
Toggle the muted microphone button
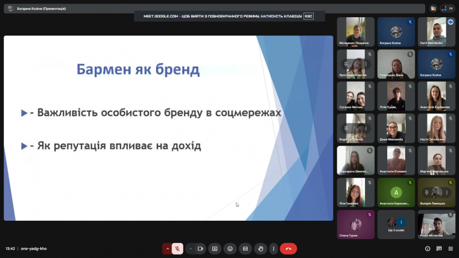pos(178,249)
